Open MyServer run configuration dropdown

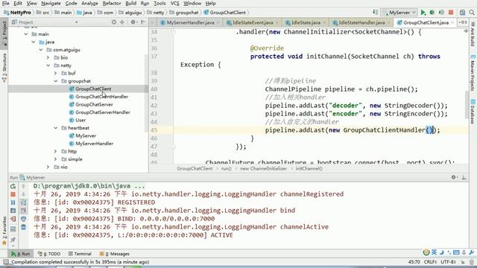pyautogui.click(x=399, y=13)
